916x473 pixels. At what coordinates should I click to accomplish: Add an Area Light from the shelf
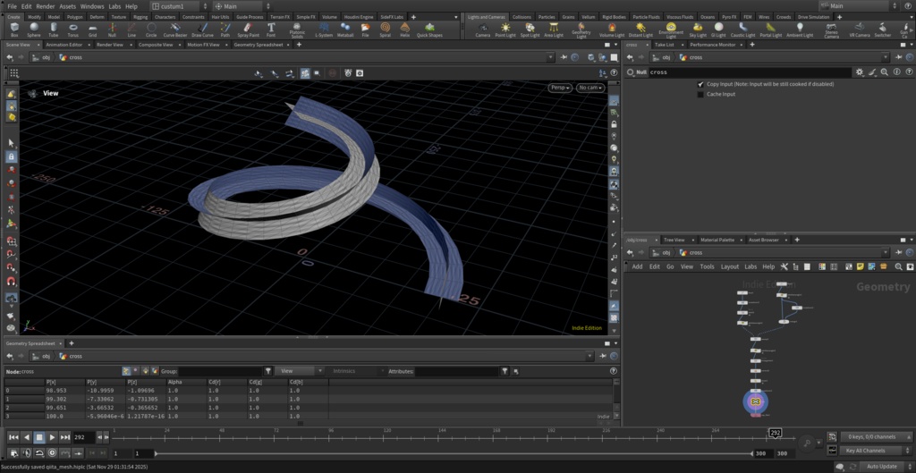pyautogui.click(x=553, y=30)
